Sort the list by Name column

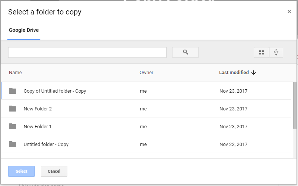coord(15,73)
